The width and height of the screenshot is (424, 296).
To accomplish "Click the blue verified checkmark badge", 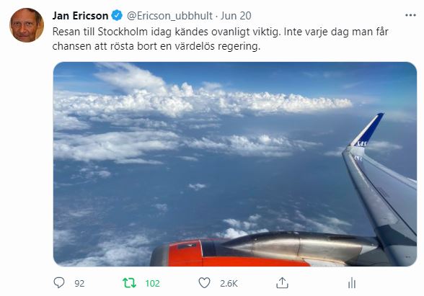I will click(117, 15).
